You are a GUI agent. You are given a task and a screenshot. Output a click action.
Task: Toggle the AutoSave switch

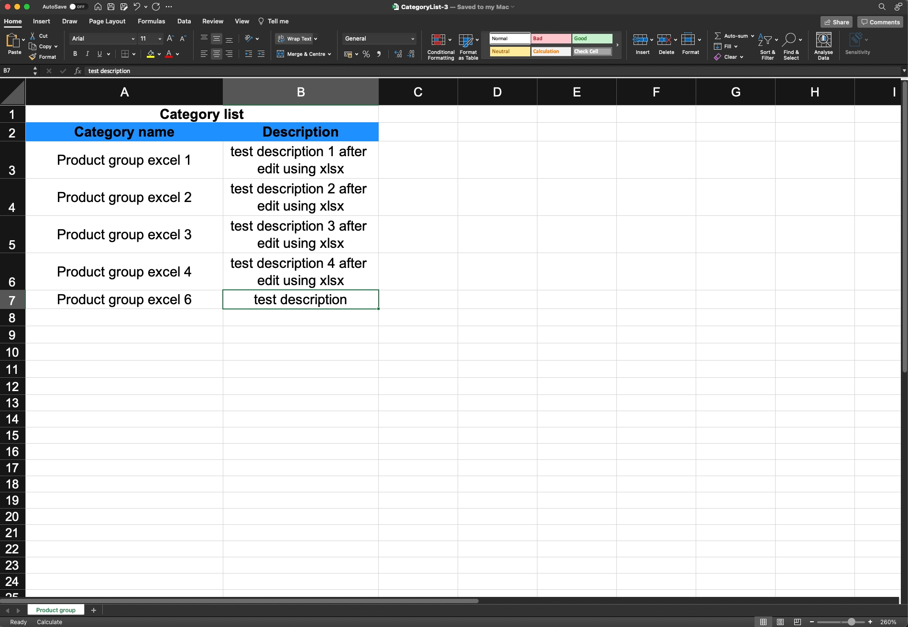tap(77, 7)
